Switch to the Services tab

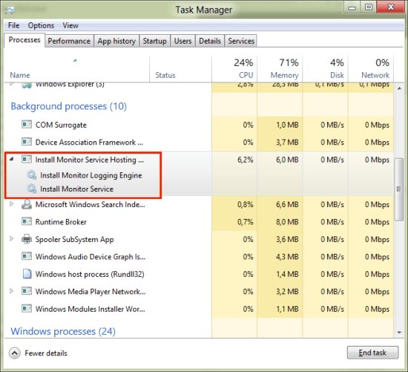pyautogui.click(x=241, y=41)
